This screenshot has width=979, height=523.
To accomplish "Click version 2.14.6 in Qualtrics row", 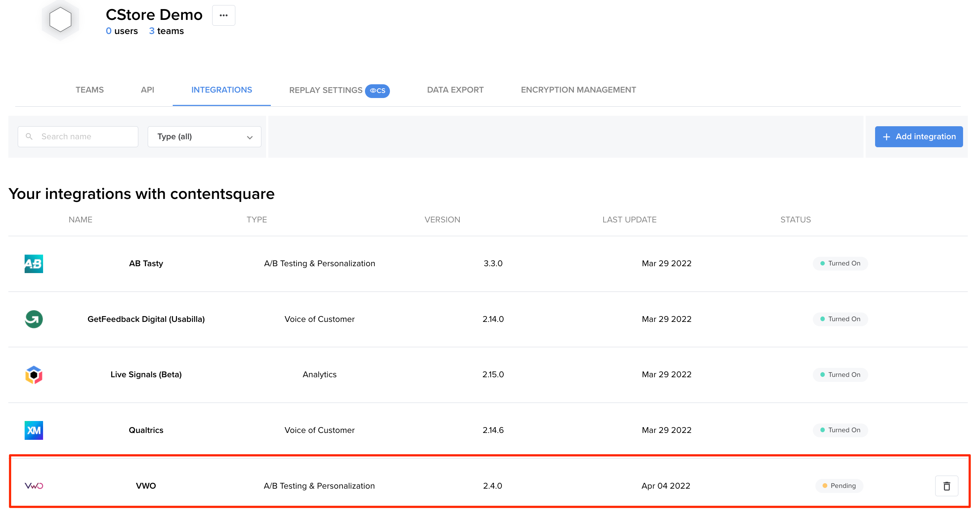I will [493, 430].
